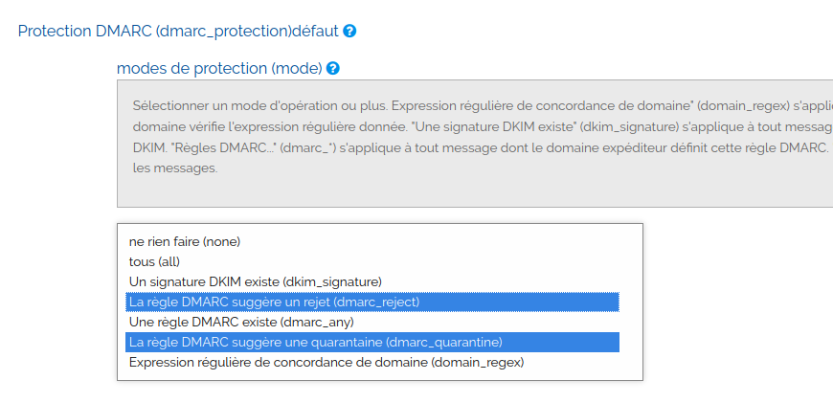Select the 'ne rien faire (none)' option
Screen dimensions: 833x403
[185, 241]
